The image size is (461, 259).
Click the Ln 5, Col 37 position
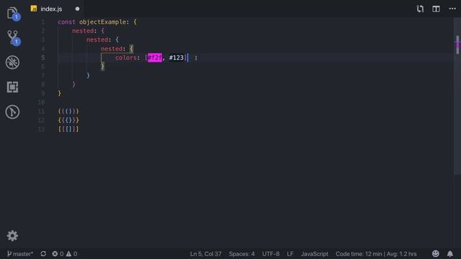[205, 254]
